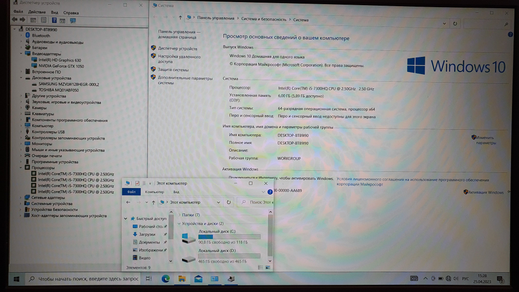Screen dimensions: 519x292
Task: Collapse the Дисковые устройства category
Action: pyautogui.click(x=21, y=78)
